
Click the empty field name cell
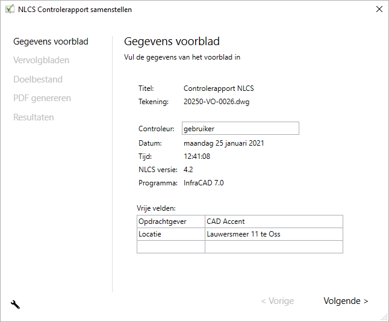(x=171, y=247)
